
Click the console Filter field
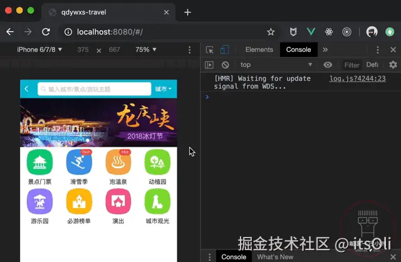tap(352, 65)
